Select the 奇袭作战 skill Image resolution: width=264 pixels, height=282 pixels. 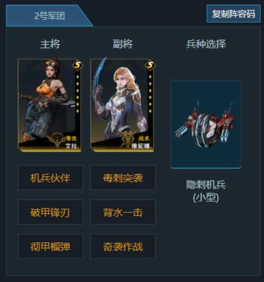tap(123, 247)
